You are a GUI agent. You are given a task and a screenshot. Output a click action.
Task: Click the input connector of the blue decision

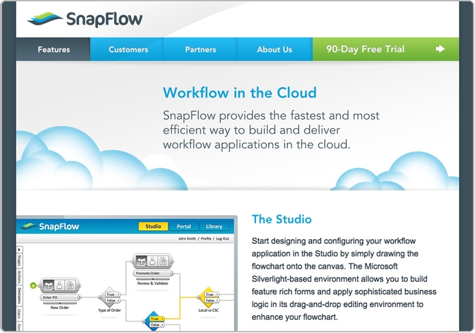[x=144, y=321]
